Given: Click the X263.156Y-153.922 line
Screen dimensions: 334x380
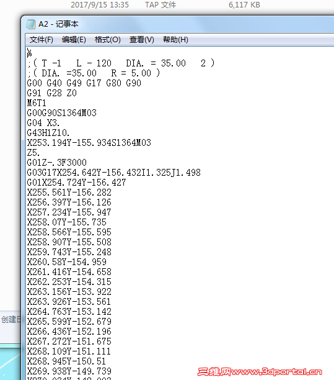Looking at the screenshot, I should (69, 292).
